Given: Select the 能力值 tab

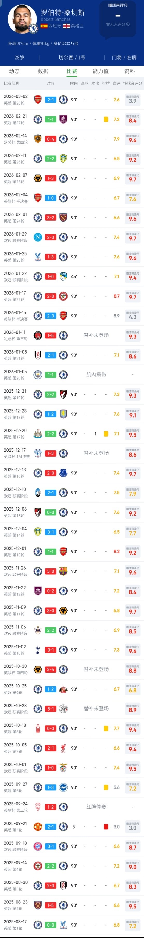Looking at the screenshot, I should [100, 71].
